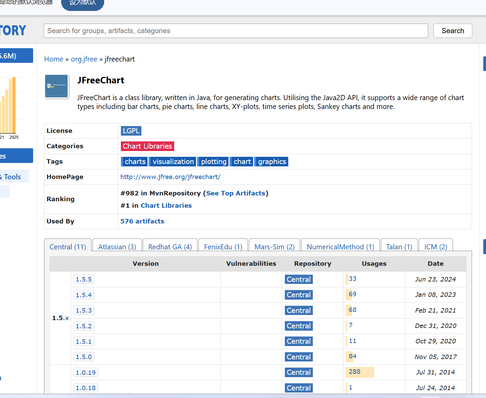Click Central repository badge for 1.5.5
Image resolution: width=486 pixels, height=398 pixels.
[299, 279]
